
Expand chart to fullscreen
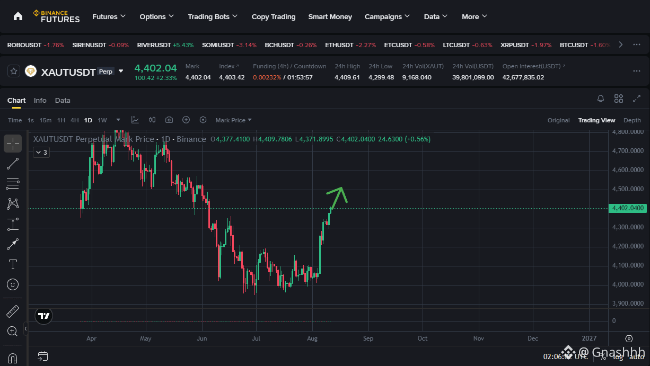(x=637, y=99)
